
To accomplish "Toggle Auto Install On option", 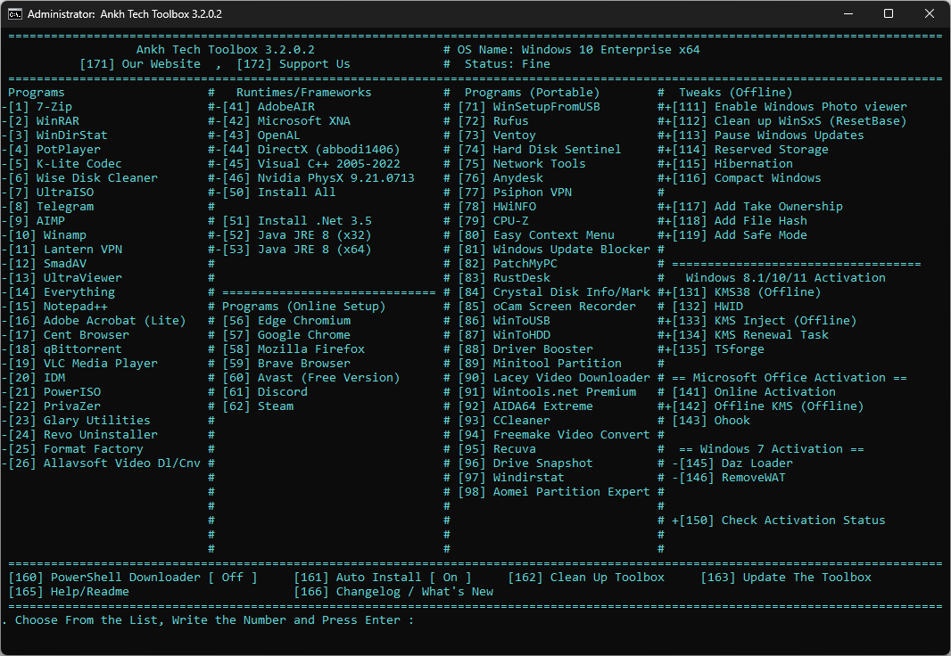I will pos(383,578).
